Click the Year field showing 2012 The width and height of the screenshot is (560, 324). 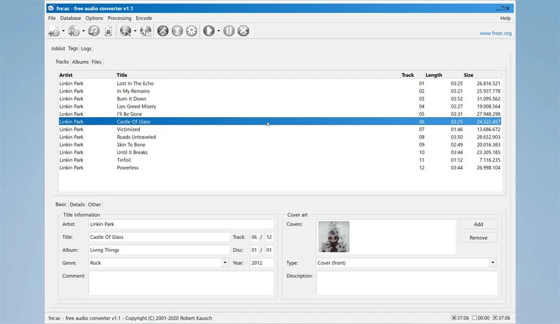261,262
